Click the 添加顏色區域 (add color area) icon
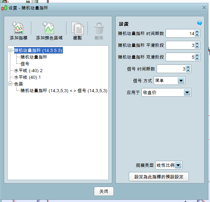The width and height of the screenshot is (210, 202). click(49, 28)
